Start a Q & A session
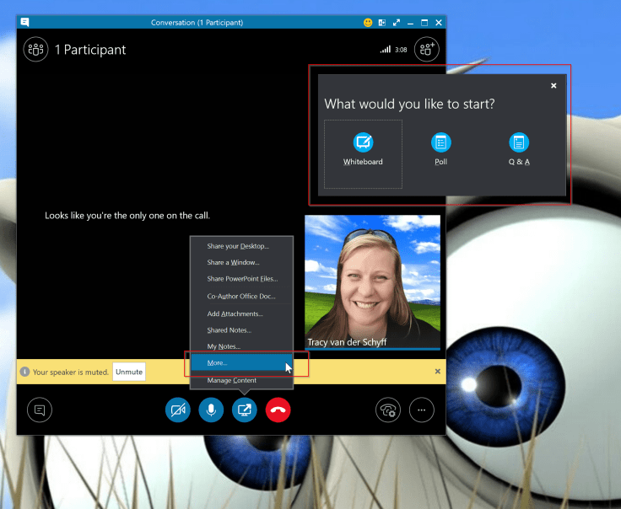Image resolution: width=621 pixels, height=509 pixels. pos(519,150)
